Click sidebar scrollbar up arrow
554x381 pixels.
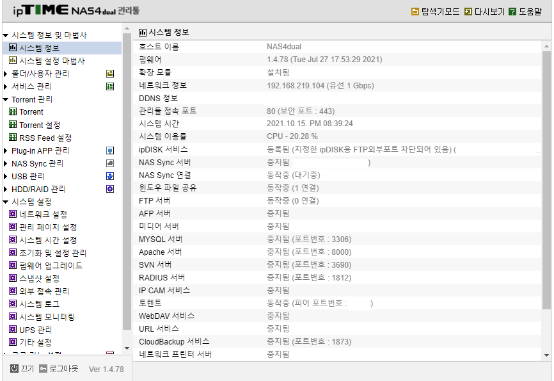127,28
